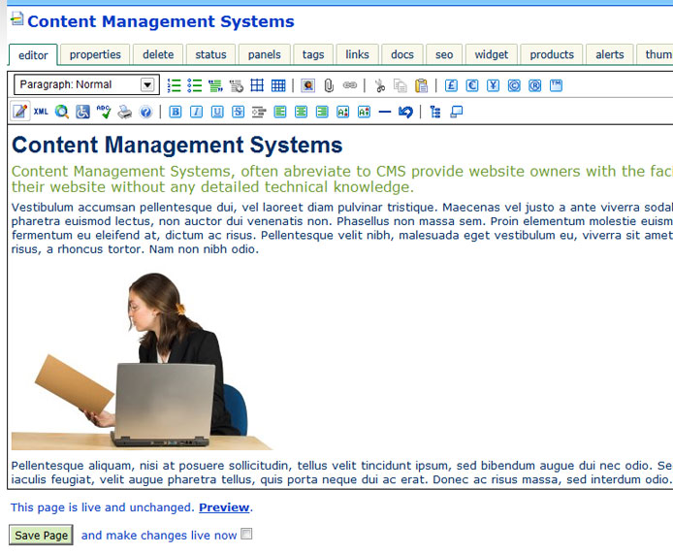The height and width of the screenshot is (555, 673).
Task: Go to the widget tab
Action: tap(491, 54)
